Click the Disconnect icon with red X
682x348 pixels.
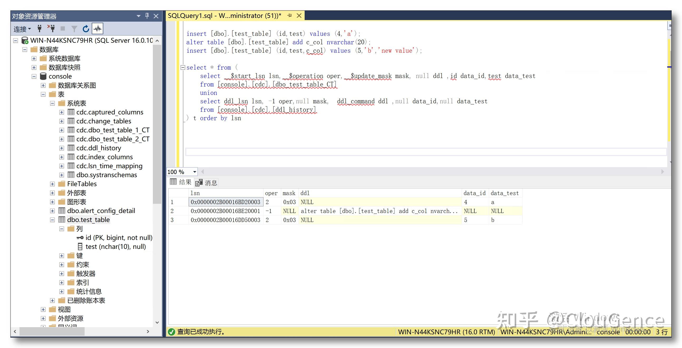pos(51,28)
